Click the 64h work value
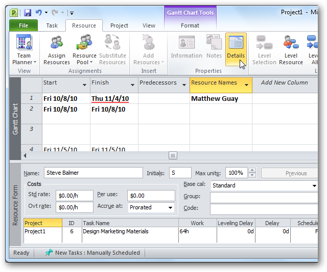Viewport: 327px width, 272px height. [184, 231]
